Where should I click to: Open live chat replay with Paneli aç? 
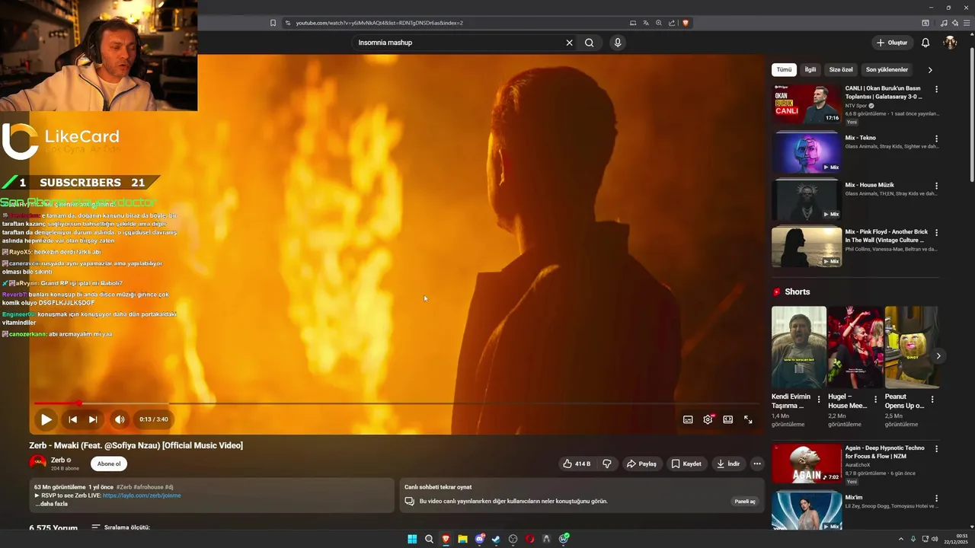click(744, 502)
